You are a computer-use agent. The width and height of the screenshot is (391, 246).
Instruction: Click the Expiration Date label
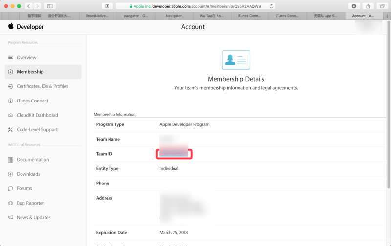pyautogui.click(x=111, y=232)
